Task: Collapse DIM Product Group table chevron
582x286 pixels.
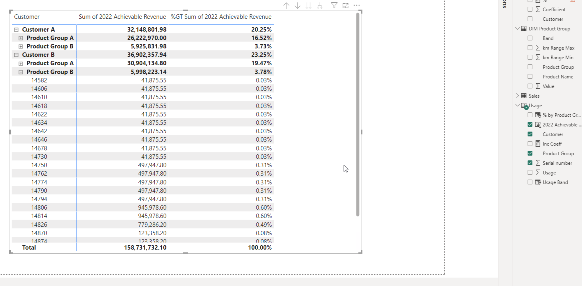Action: (518, 29)
